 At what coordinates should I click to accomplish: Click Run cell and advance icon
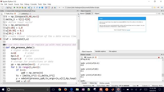click(20, 7)
